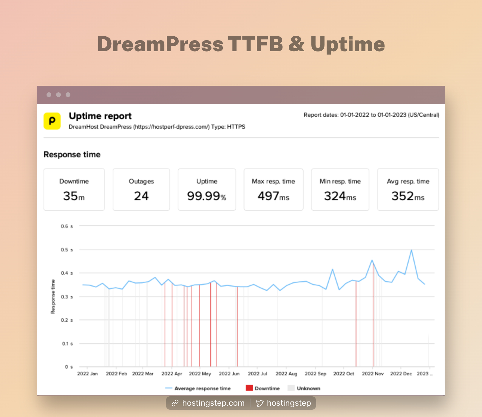The width and height of the screenshot is (482, 417).
Task: Click the yellow Pingdom logo icon
Action: pyautogui.click(x=52, y=121)
